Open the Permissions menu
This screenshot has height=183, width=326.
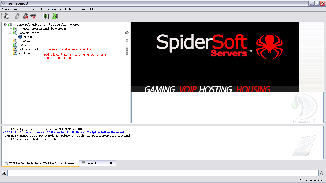tap(53, 9)
